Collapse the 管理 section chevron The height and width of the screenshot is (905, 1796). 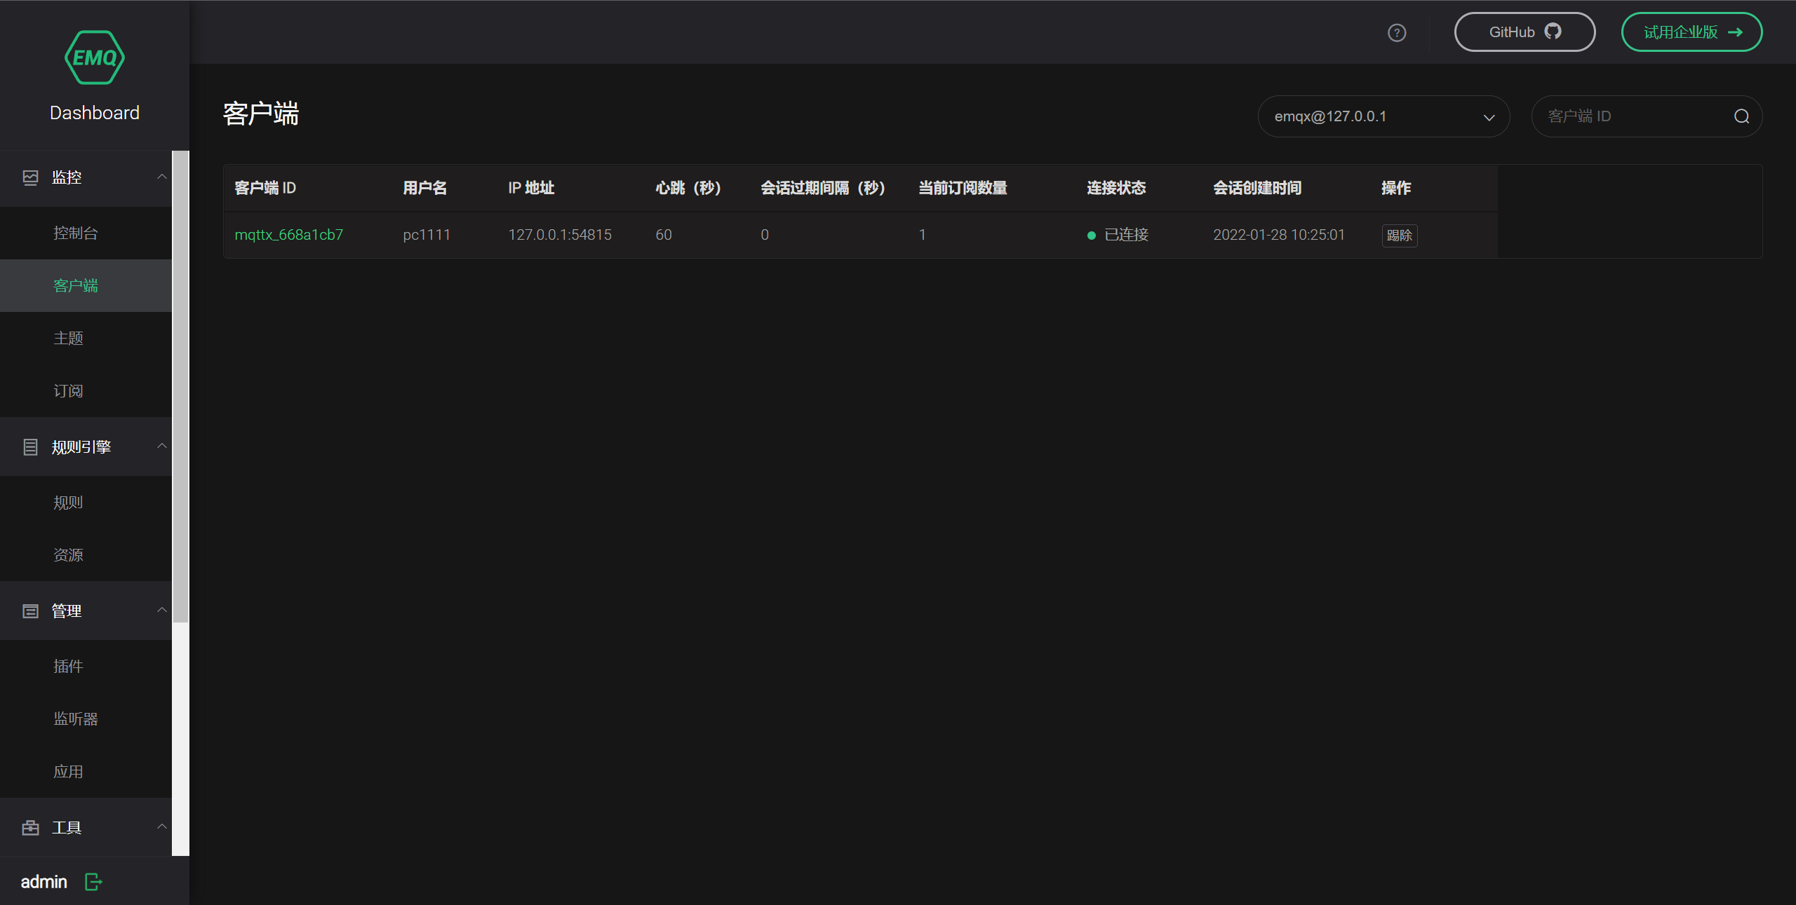(162, 610)
